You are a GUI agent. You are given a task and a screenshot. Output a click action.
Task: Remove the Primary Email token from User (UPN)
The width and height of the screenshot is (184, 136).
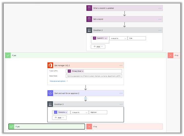coord(83,71)
